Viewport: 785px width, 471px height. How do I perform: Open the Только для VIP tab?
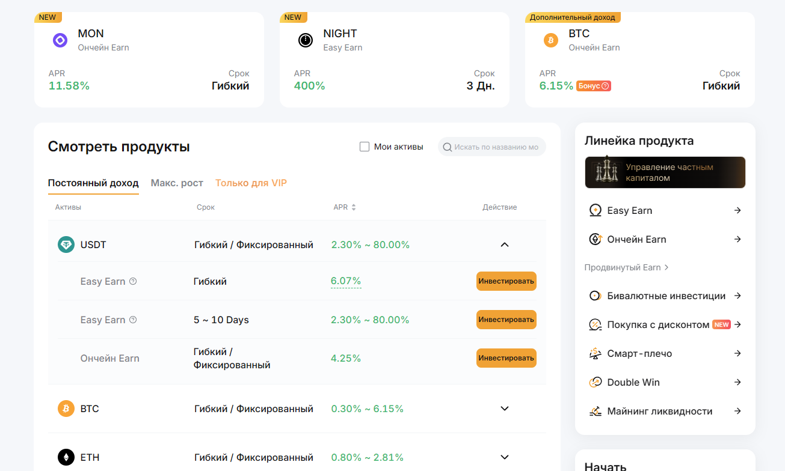point(251,183)
